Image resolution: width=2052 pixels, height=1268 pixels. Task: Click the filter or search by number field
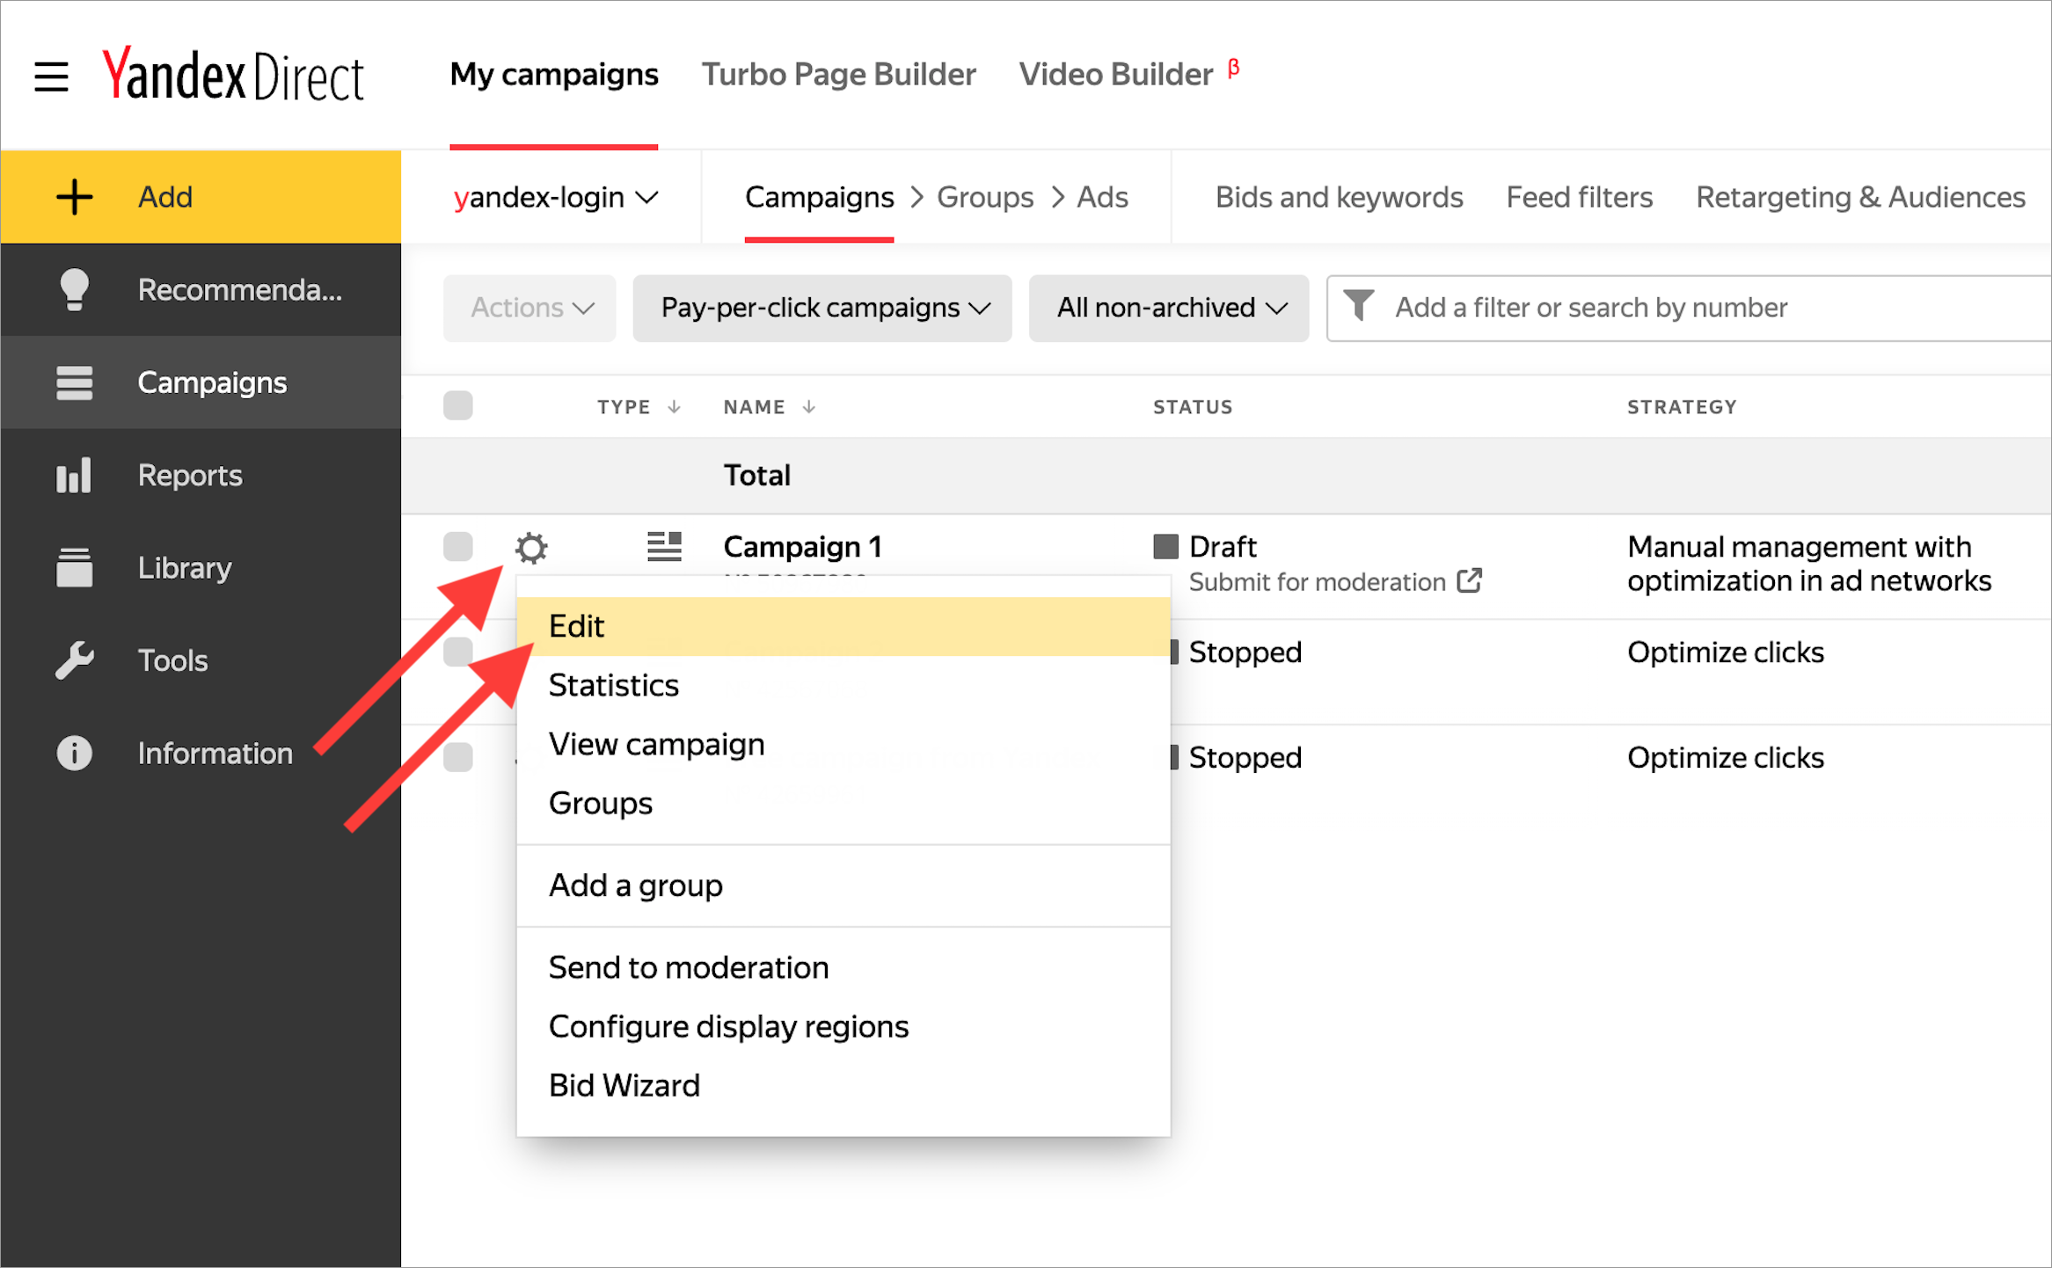pyautogui.click(x=1689, y=308)
